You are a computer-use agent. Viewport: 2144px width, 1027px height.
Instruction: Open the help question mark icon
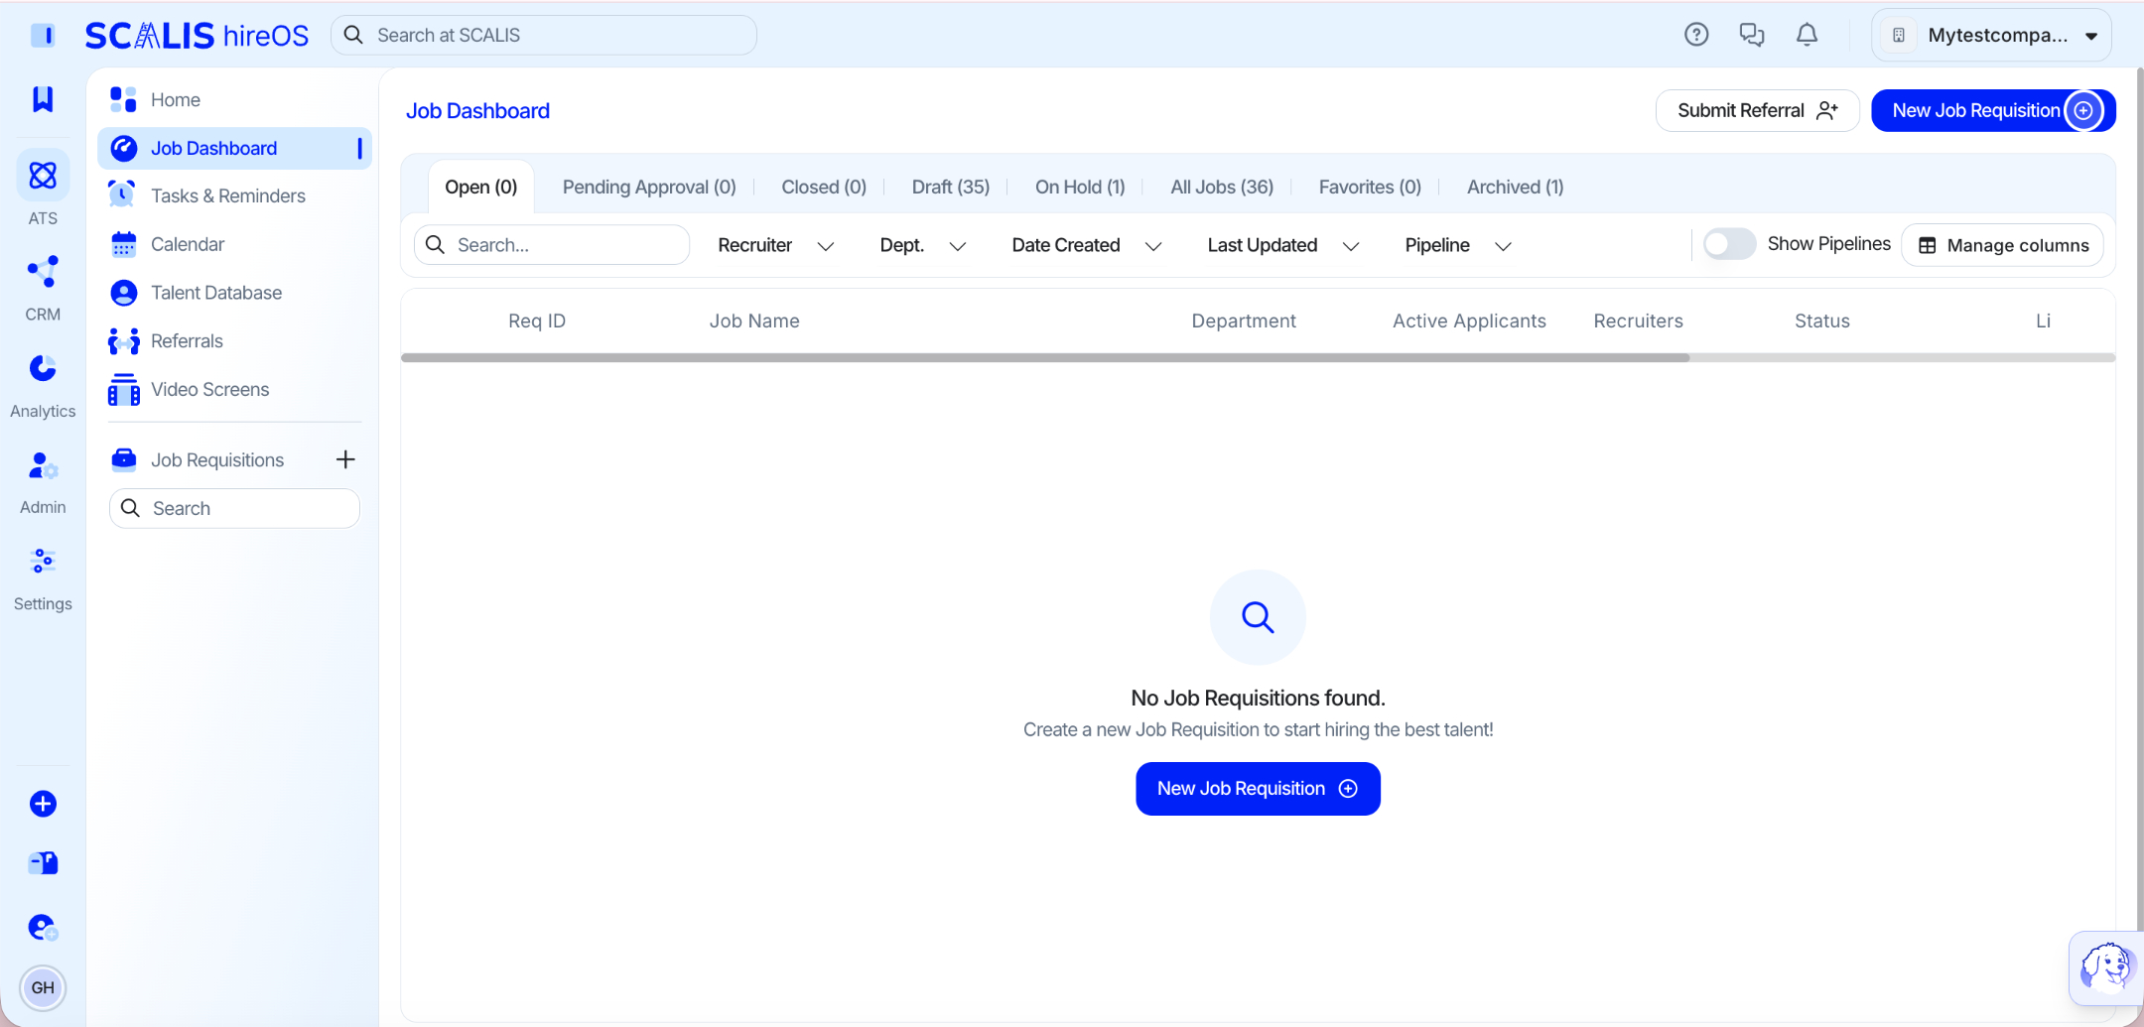[x=1696, y=35]
